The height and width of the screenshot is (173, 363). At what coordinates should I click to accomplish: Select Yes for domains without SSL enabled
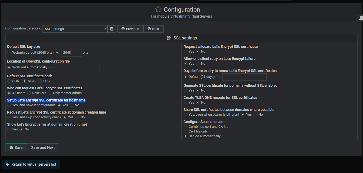(x=185, y=90)
